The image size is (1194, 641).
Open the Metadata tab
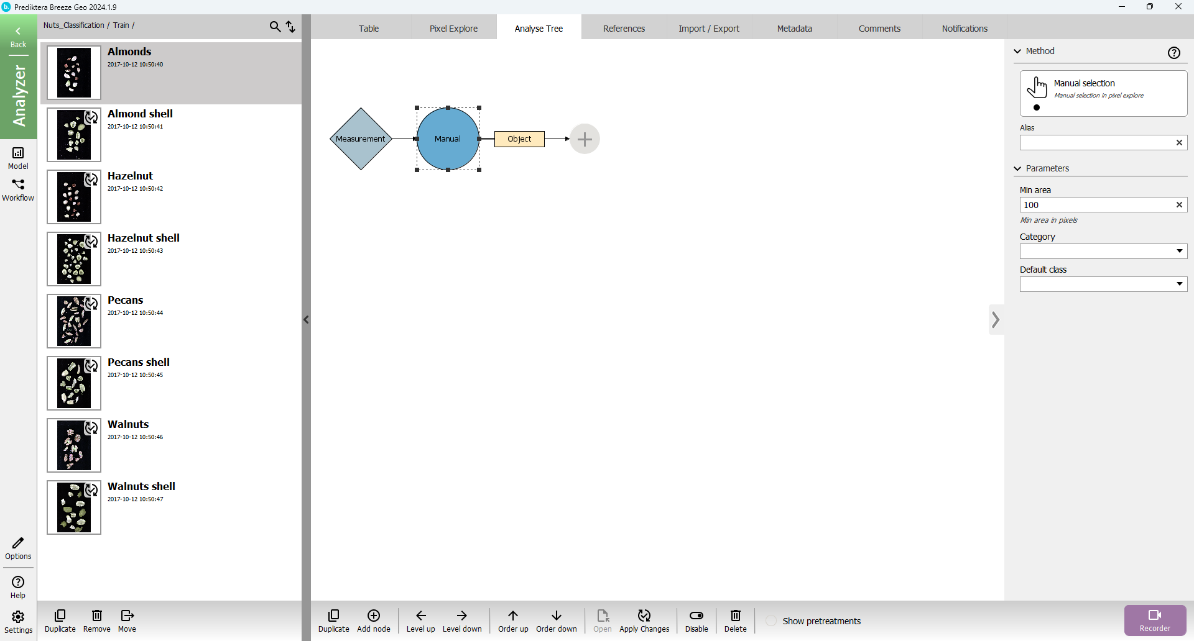794,29
